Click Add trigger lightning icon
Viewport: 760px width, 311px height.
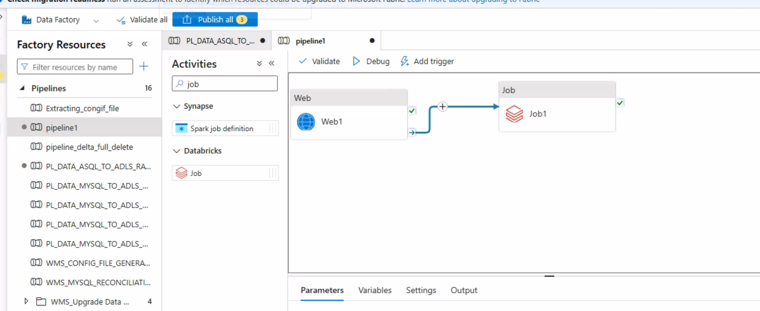click(405, 61)
